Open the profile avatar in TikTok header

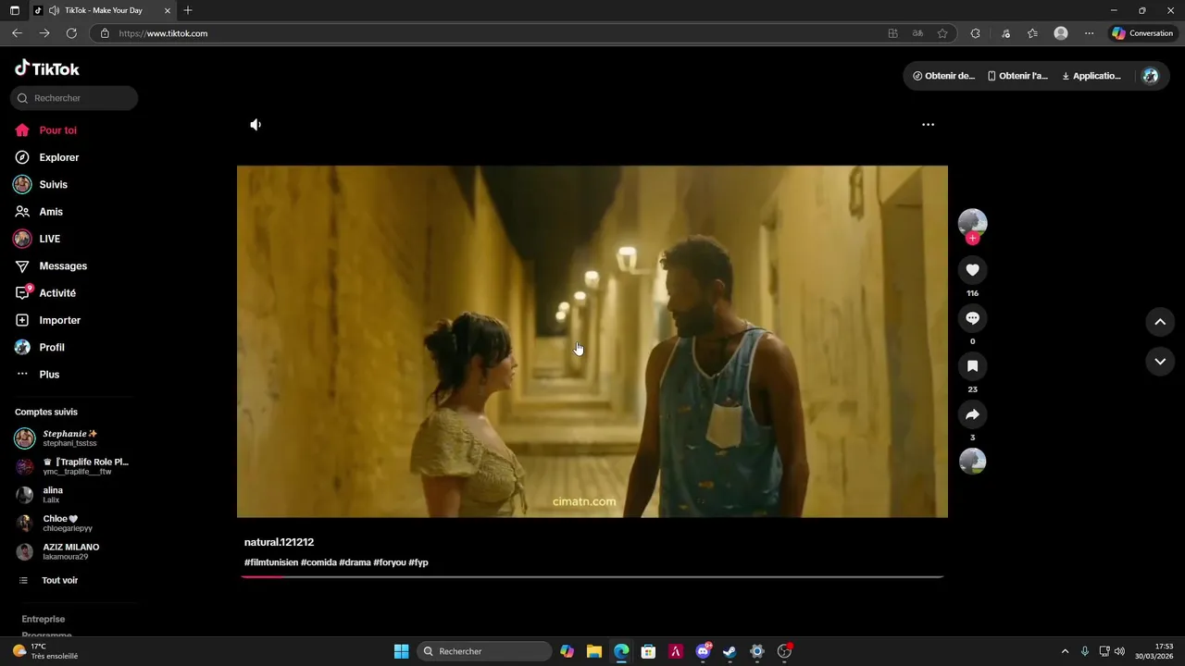(1151, 76)
